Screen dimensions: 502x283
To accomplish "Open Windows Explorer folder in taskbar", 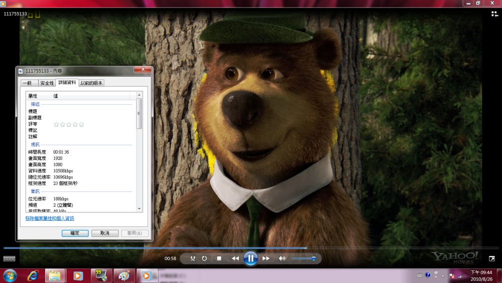I will point(55,275).
